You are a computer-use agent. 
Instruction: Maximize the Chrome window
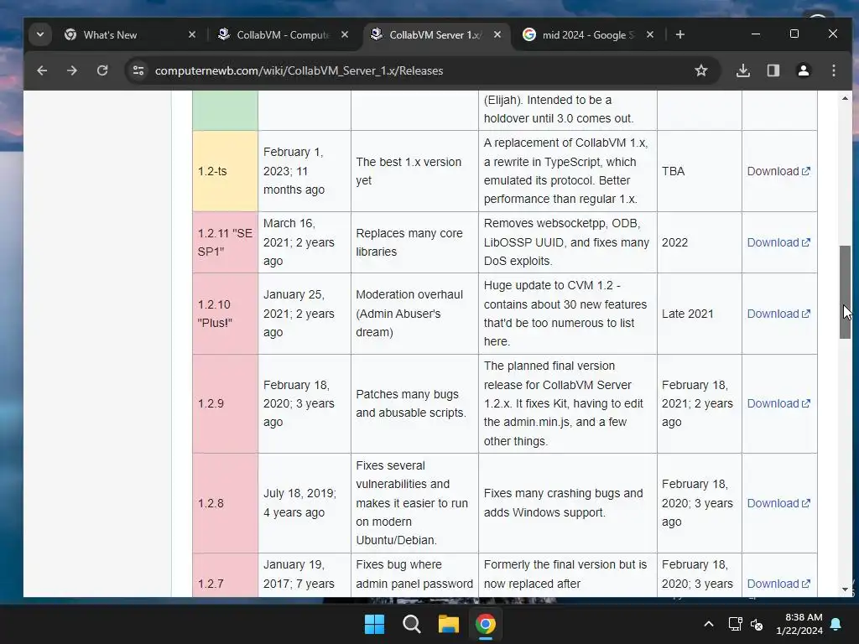pos(794,34)
